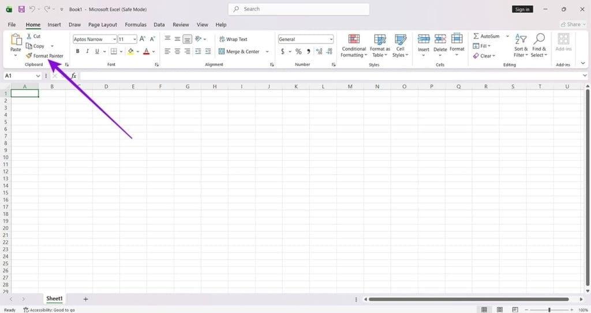Center text horizontally
The height and width of the screenshot is (313, 591).
point(177,51)
